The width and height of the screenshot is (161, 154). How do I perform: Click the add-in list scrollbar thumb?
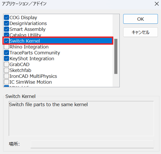116,56
